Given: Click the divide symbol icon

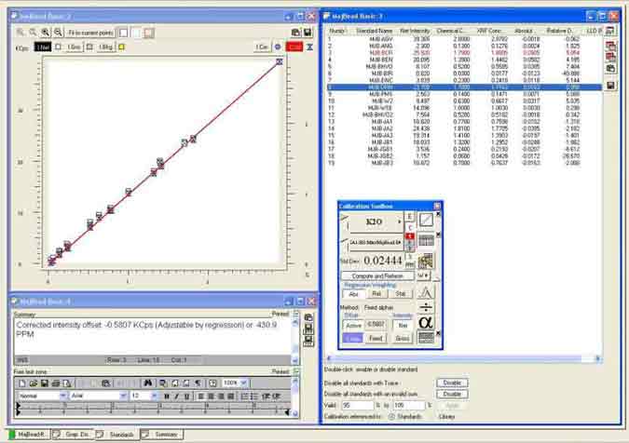Looking at the screenshot, I should click(425, 306).
